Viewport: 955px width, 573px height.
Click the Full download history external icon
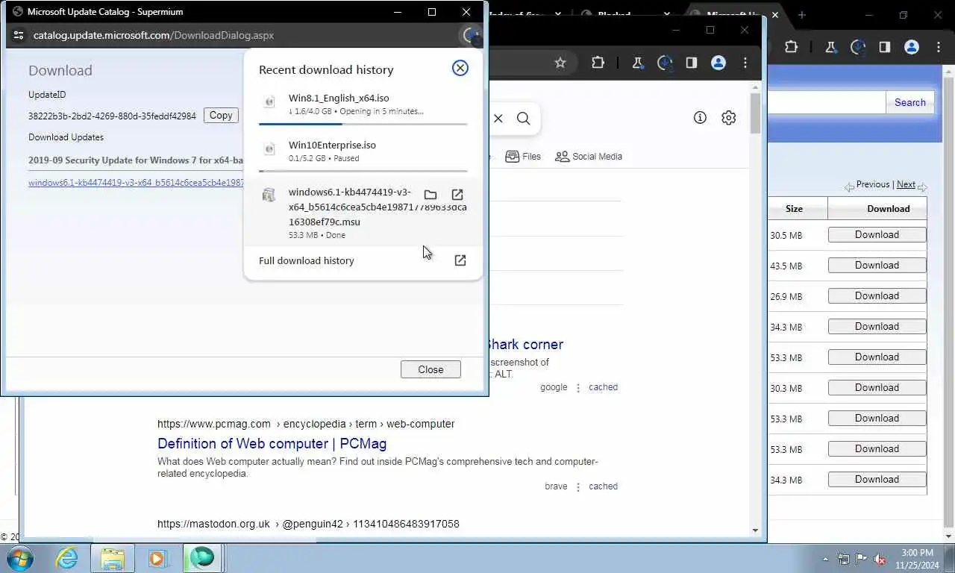pos(460,260)
